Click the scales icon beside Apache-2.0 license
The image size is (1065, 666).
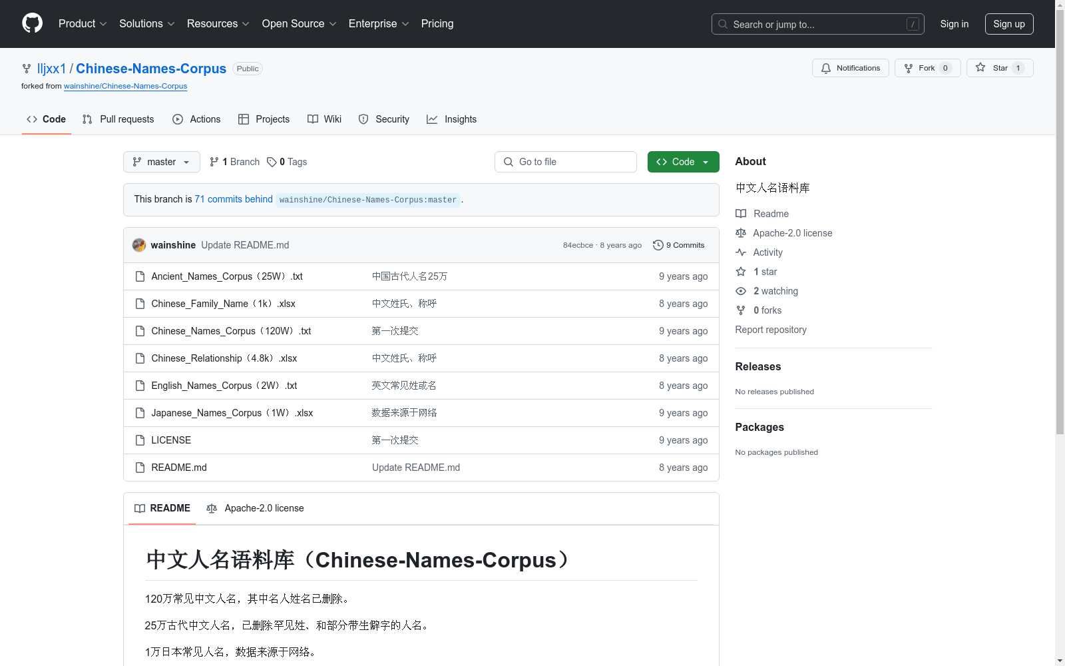point(741,233)
